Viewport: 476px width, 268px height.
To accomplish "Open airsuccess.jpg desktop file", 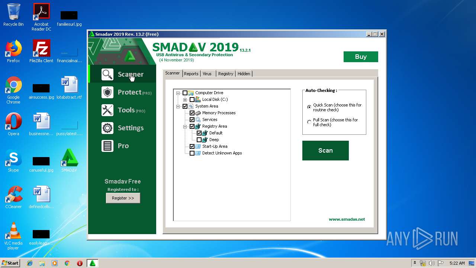I will tap(41, 90).
